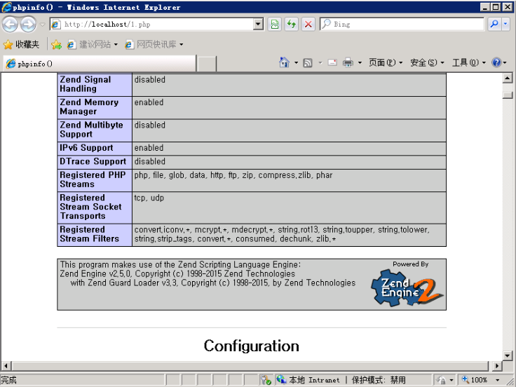Click the Help question mark icon
Image resolution: width=516 pixels, height=387 pixels.
pos(496,63)
